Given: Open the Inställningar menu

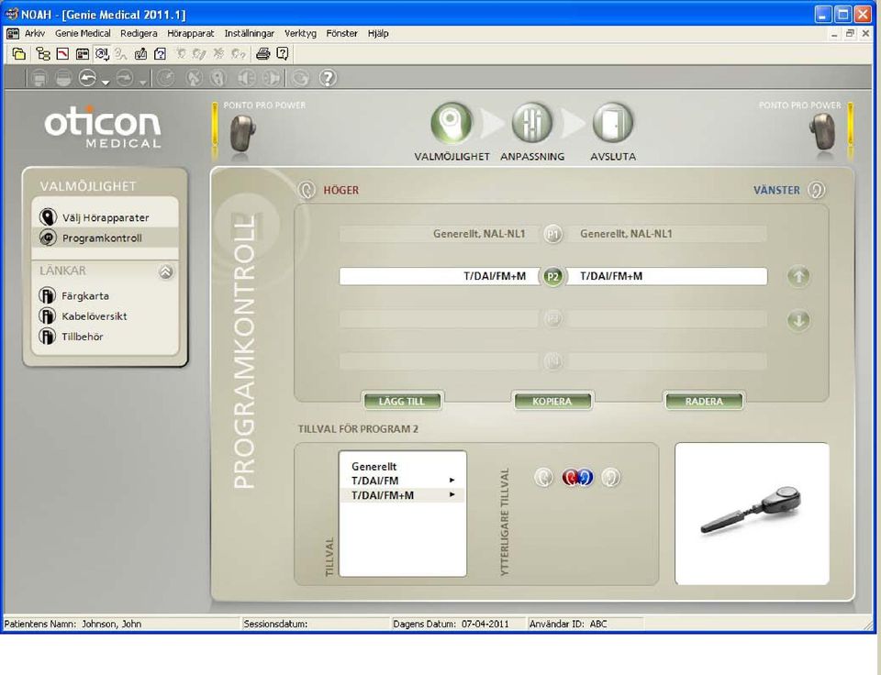Looking at the screenshot, I should [250, 34].
